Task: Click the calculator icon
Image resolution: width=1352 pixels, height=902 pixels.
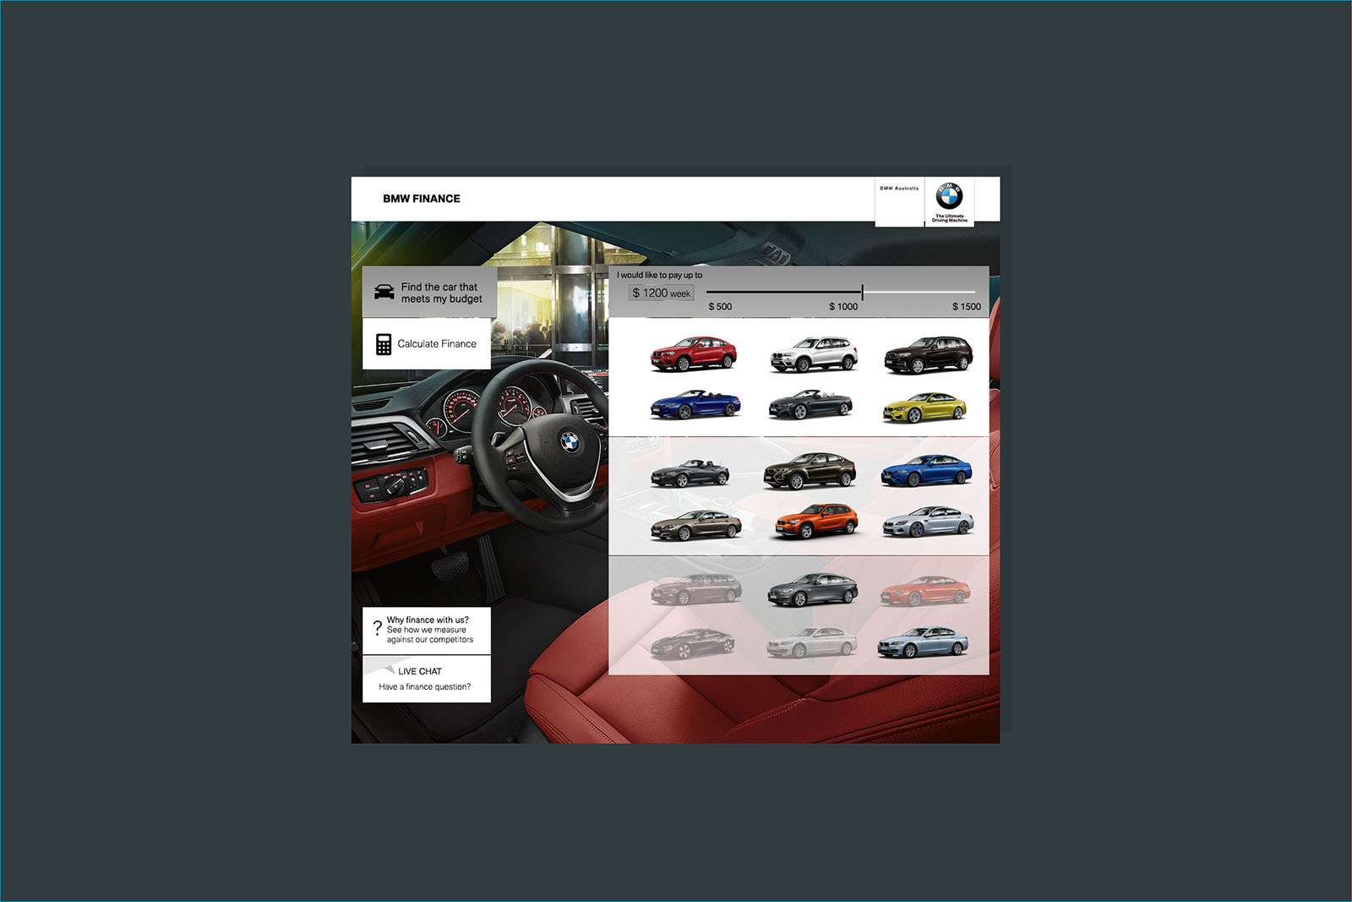Action: [384, 344]
